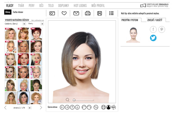The width and height of the screenshot is (174, 113).
Task: Open the OČI menu
Action: [41, 6]
